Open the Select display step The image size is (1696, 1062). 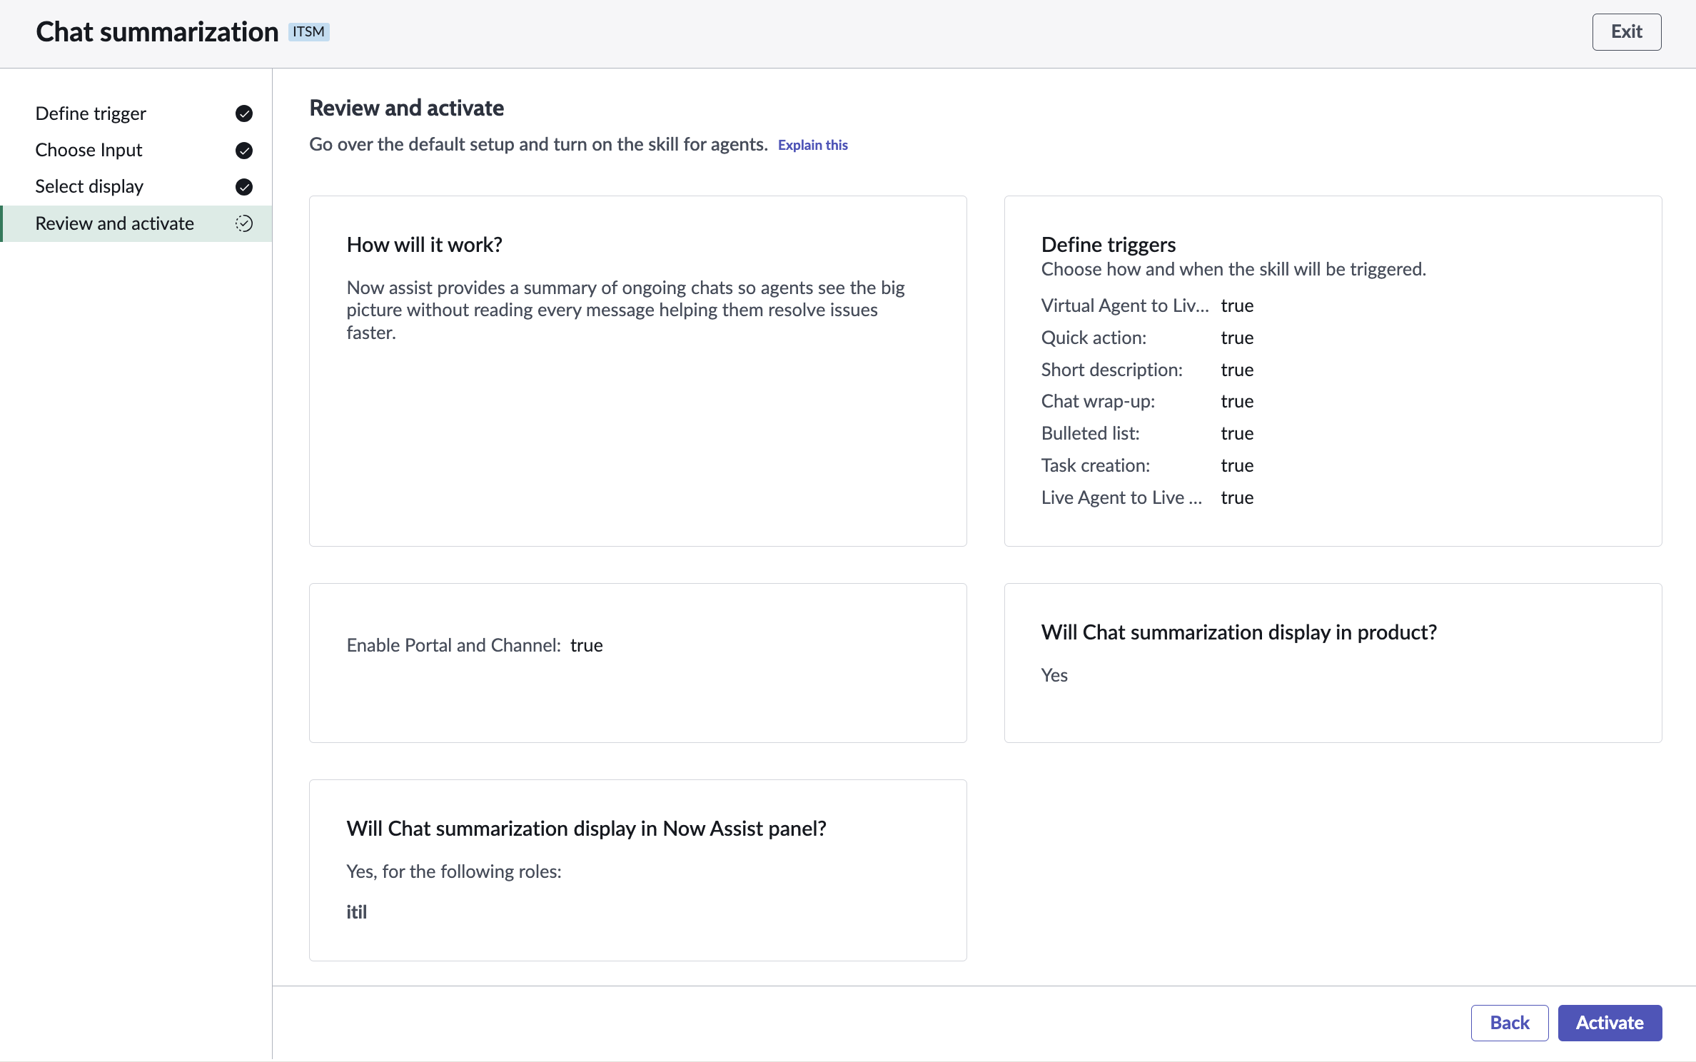click(x=136, y=186)
